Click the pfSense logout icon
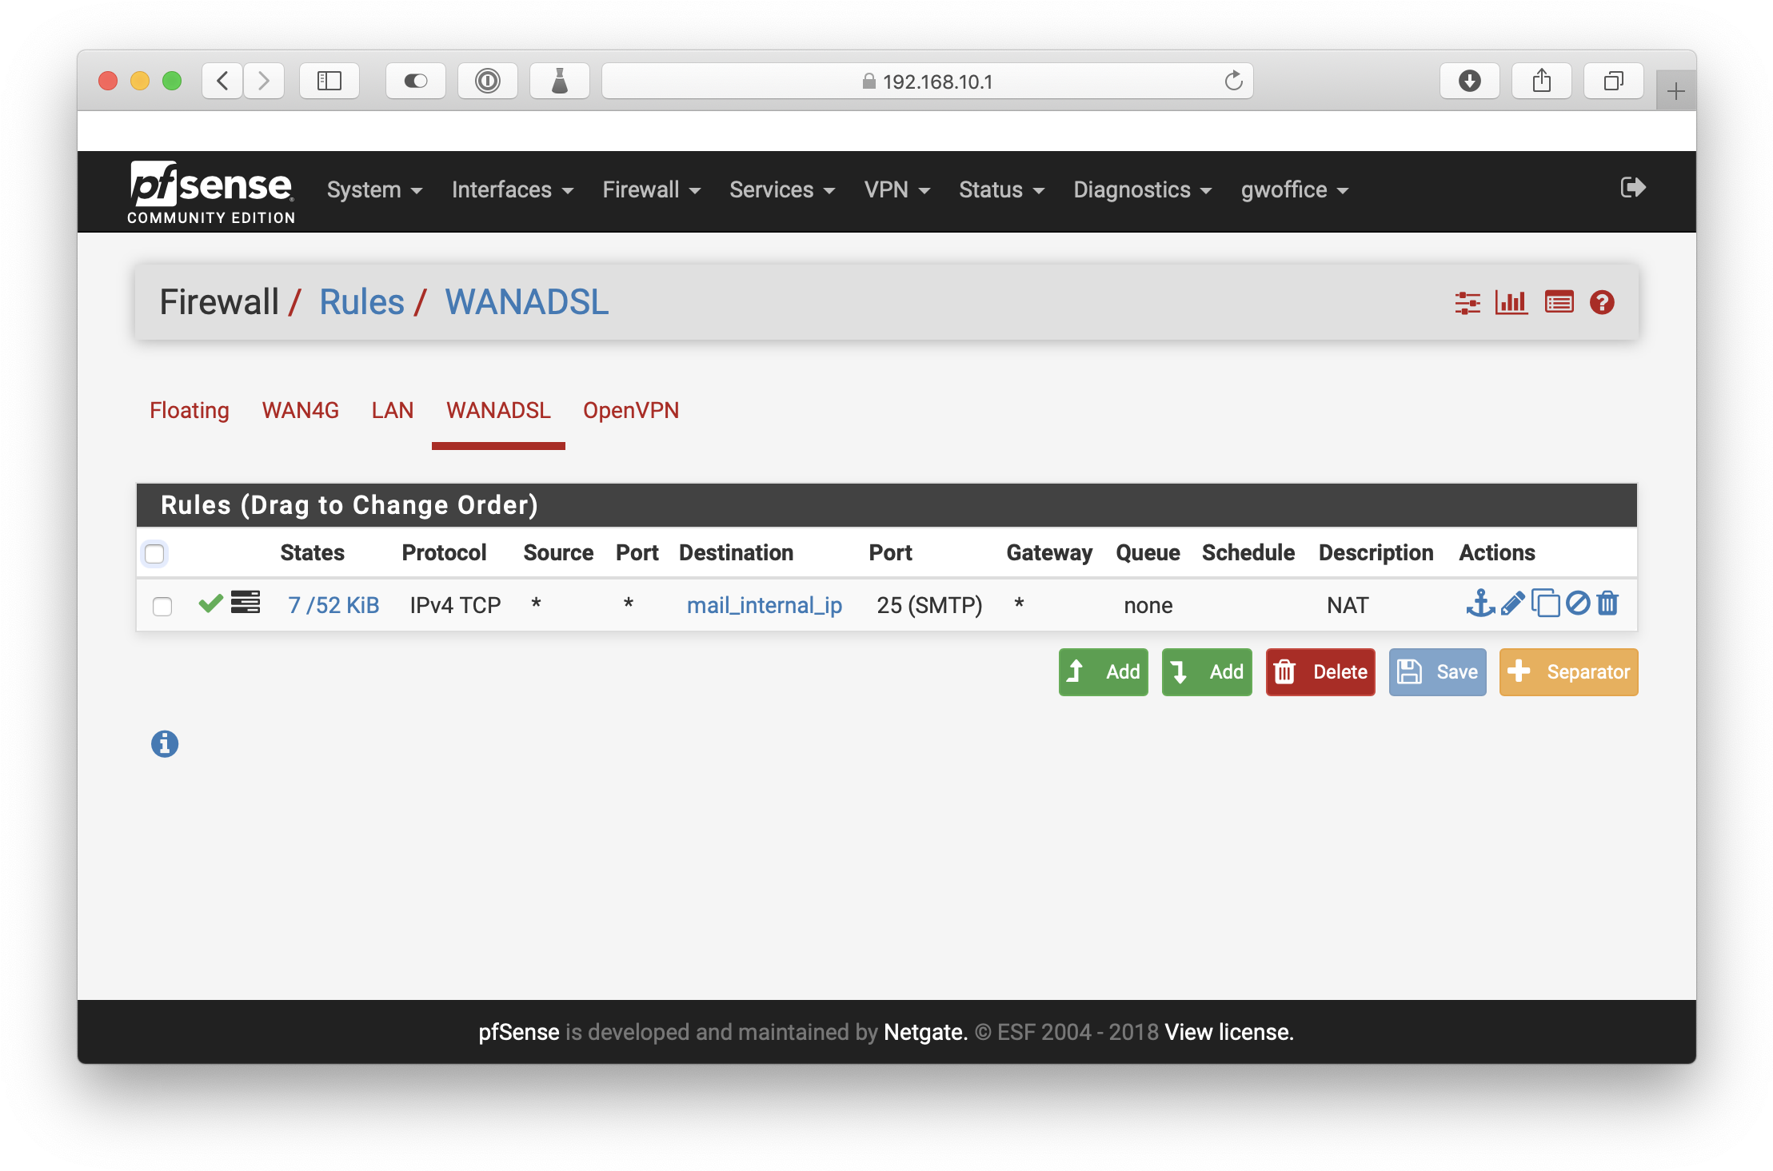This screenshot has width=1773, height=1171. coord(1632,188)
